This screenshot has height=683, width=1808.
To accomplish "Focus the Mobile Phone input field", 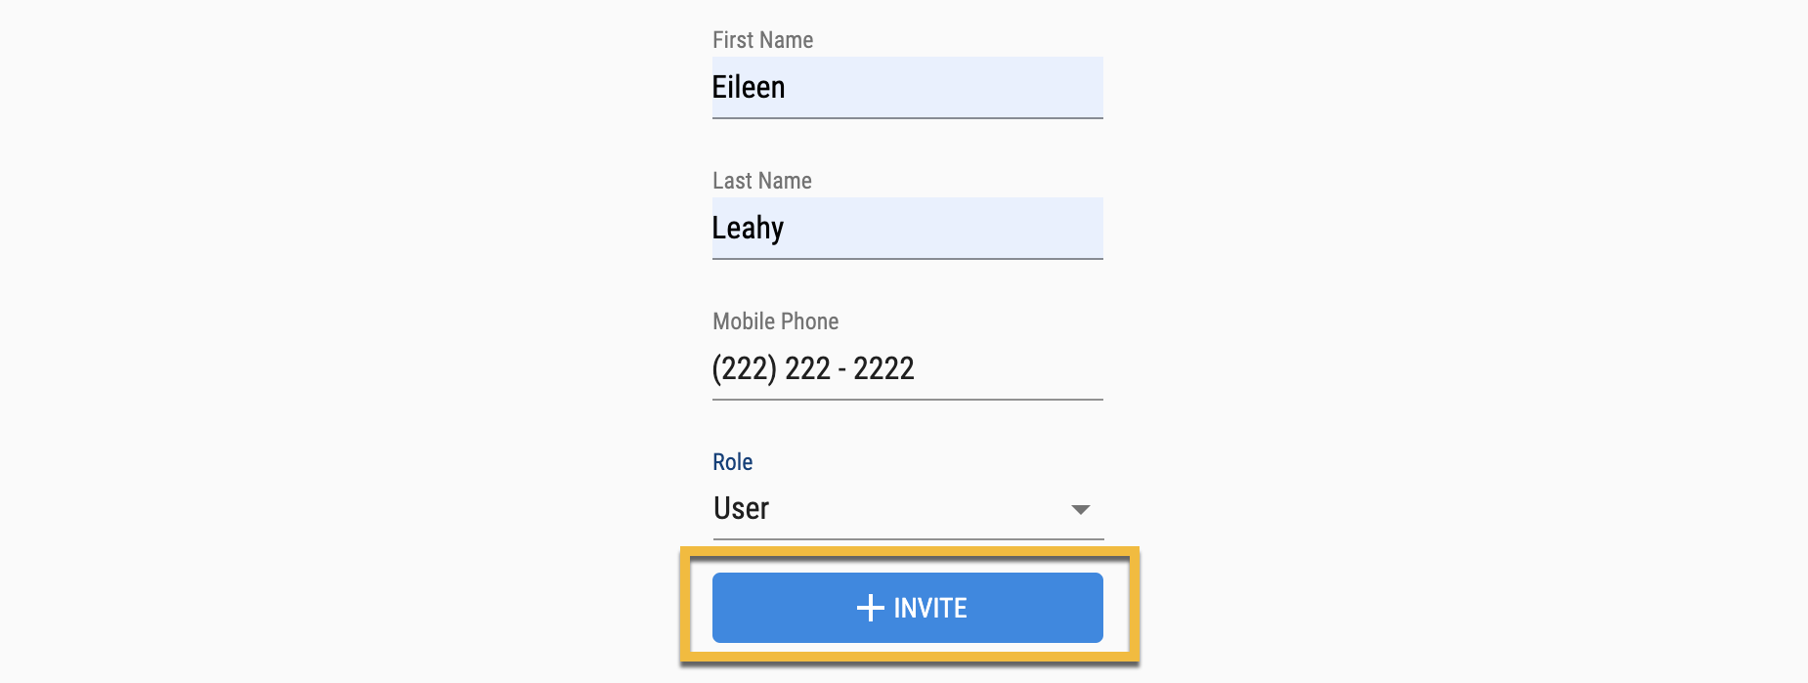I will click(908, 369).
